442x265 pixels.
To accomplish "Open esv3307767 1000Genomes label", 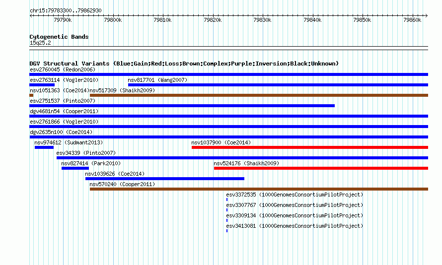I will pos(295,205).
